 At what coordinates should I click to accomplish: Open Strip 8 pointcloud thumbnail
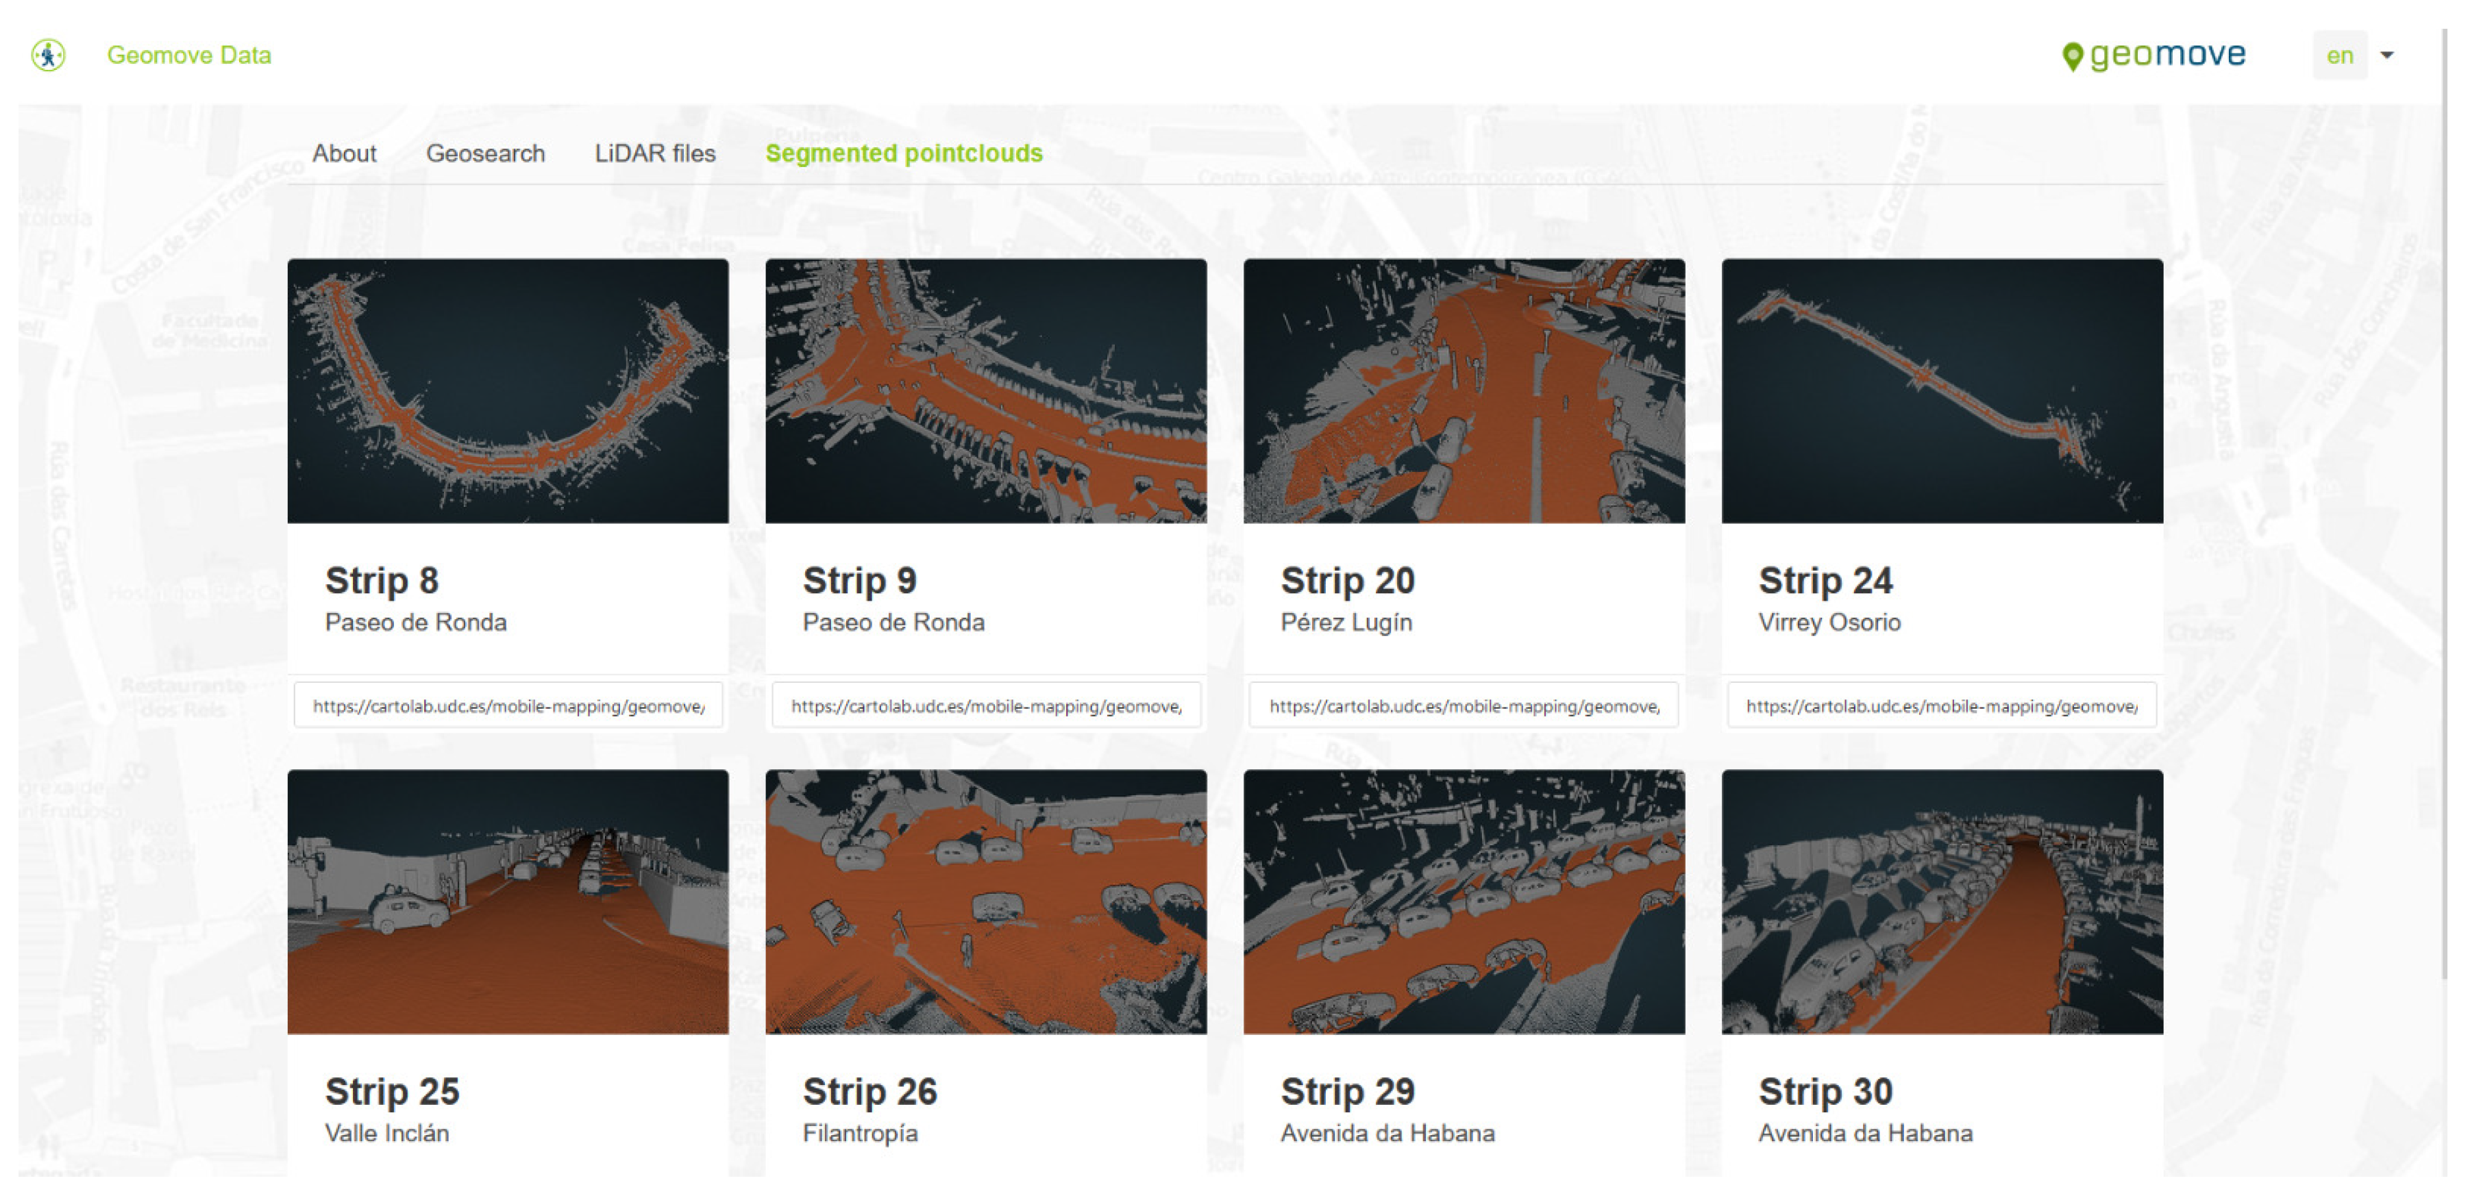[x=508, y=390]
